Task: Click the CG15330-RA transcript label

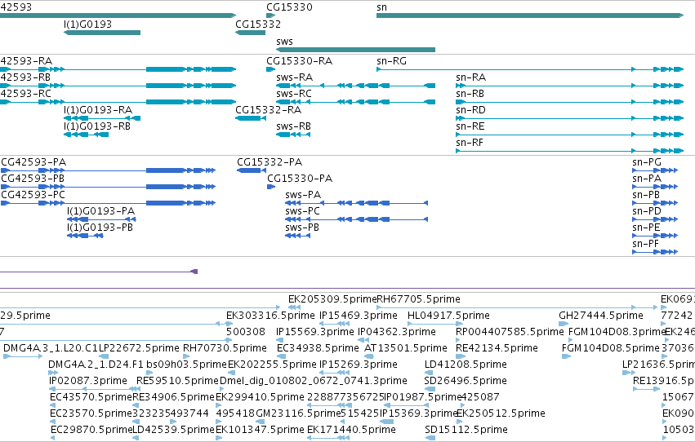Action: click(299, 60)
